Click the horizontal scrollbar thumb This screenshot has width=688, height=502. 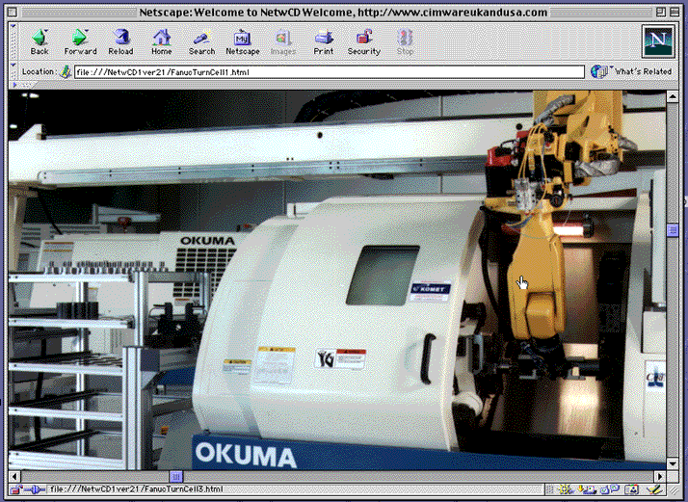tap(176, 476)
